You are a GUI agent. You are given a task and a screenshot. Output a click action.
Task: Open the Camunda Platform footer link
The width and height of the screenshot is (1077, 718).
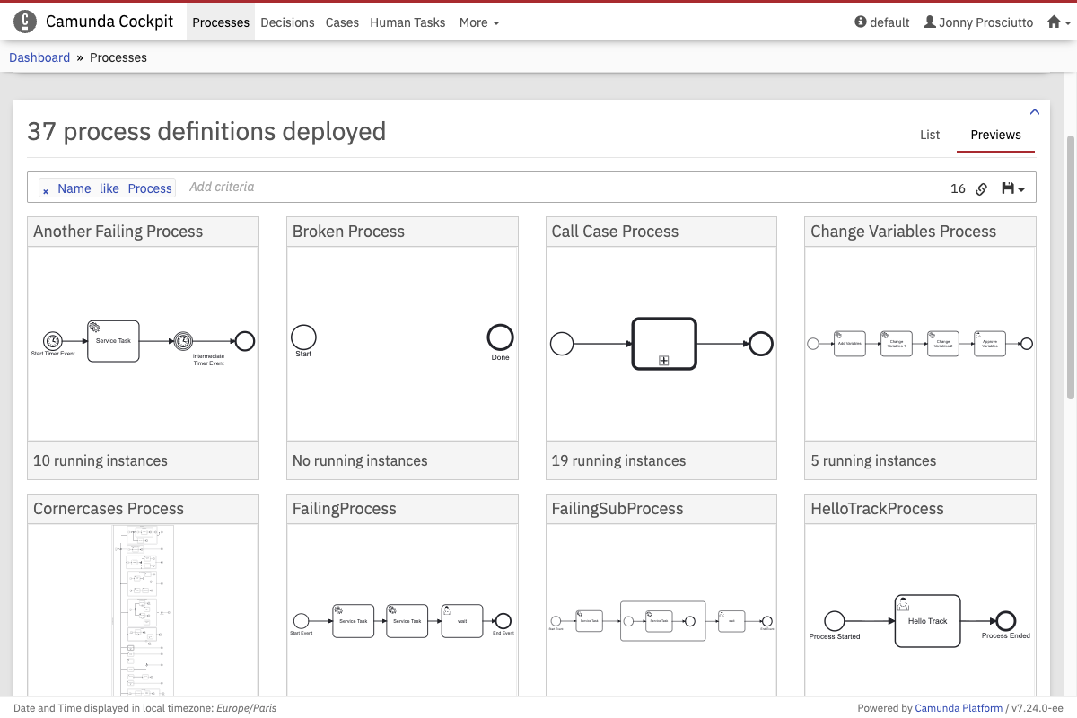[958, 708]
